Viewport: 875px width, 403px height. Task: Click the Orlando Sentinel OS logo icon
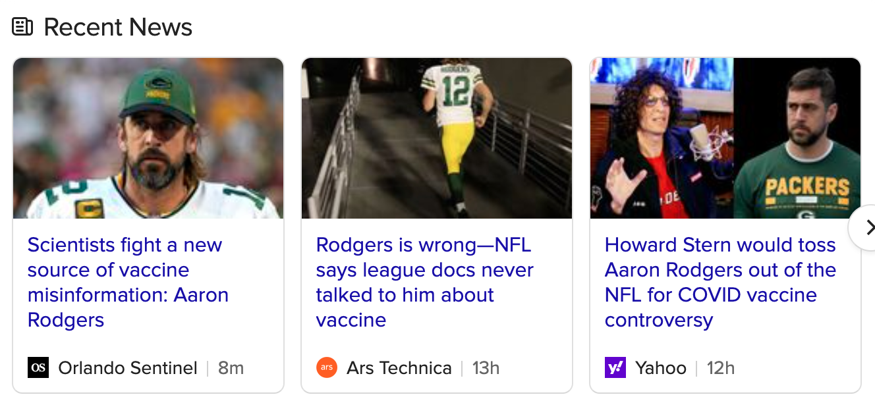38,367
